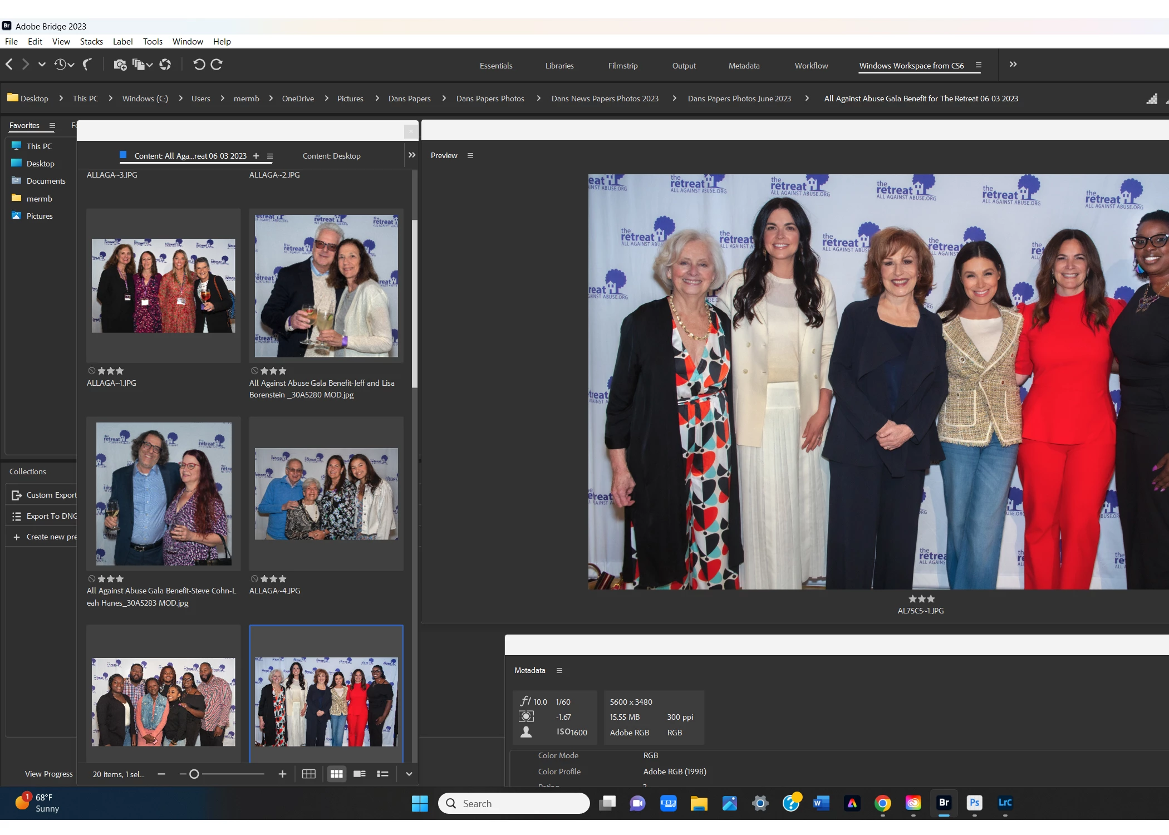1169x835 pixels.
Task: Open Lightroom Classic from the taskbar
Action: [x=1005, y=803]
